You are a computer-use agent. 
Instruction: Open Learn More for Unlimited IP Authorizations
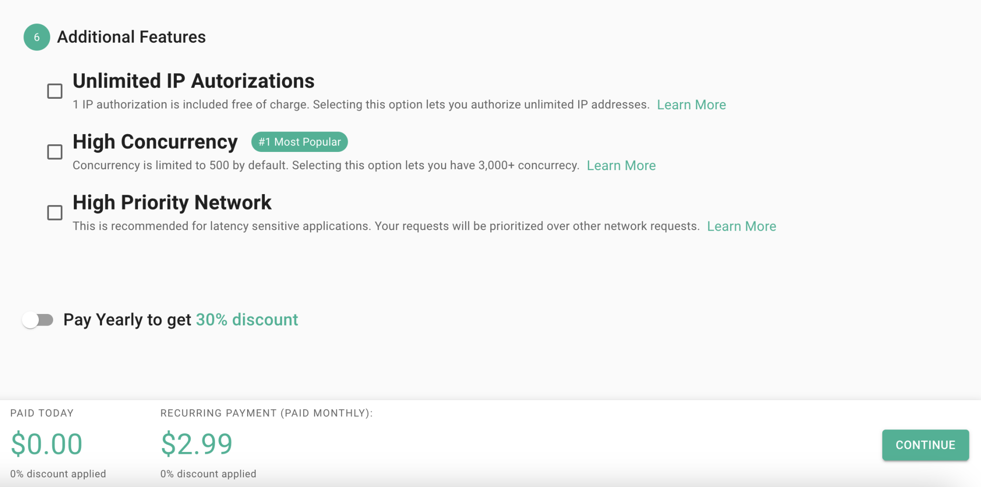coord(691,105)
